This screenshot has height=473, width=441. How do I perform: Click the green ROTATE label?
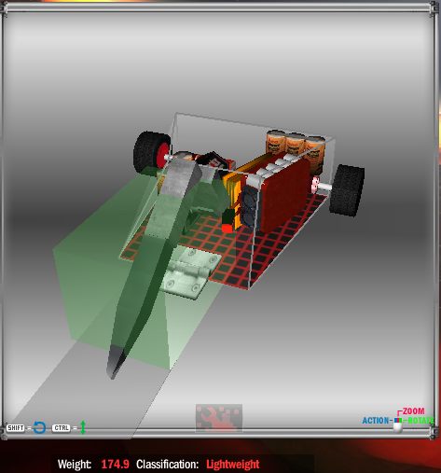[421, 421]
